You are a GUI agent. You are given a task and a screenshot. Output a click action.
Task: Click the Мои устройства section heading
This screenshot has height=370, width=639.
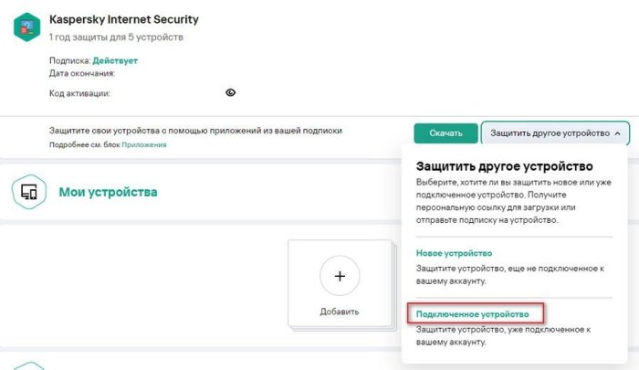tap(108, 192)
